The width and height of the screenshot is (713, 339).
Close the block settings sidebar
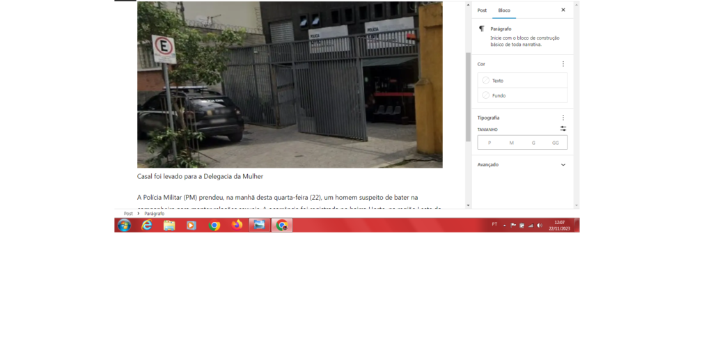[563, 10]
